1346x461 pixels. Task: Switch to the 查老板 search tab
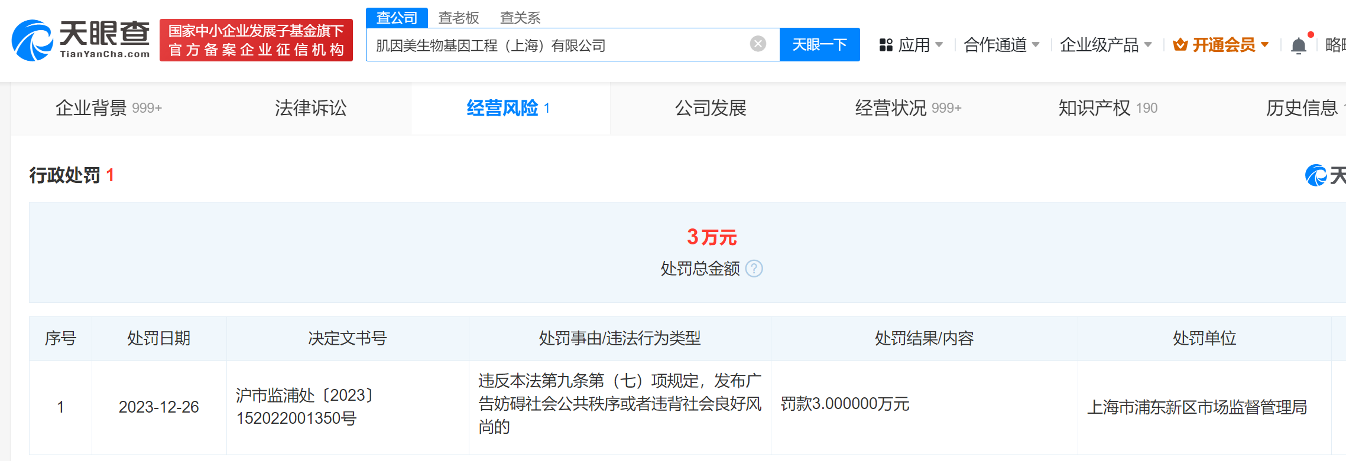tap(459, 18)
